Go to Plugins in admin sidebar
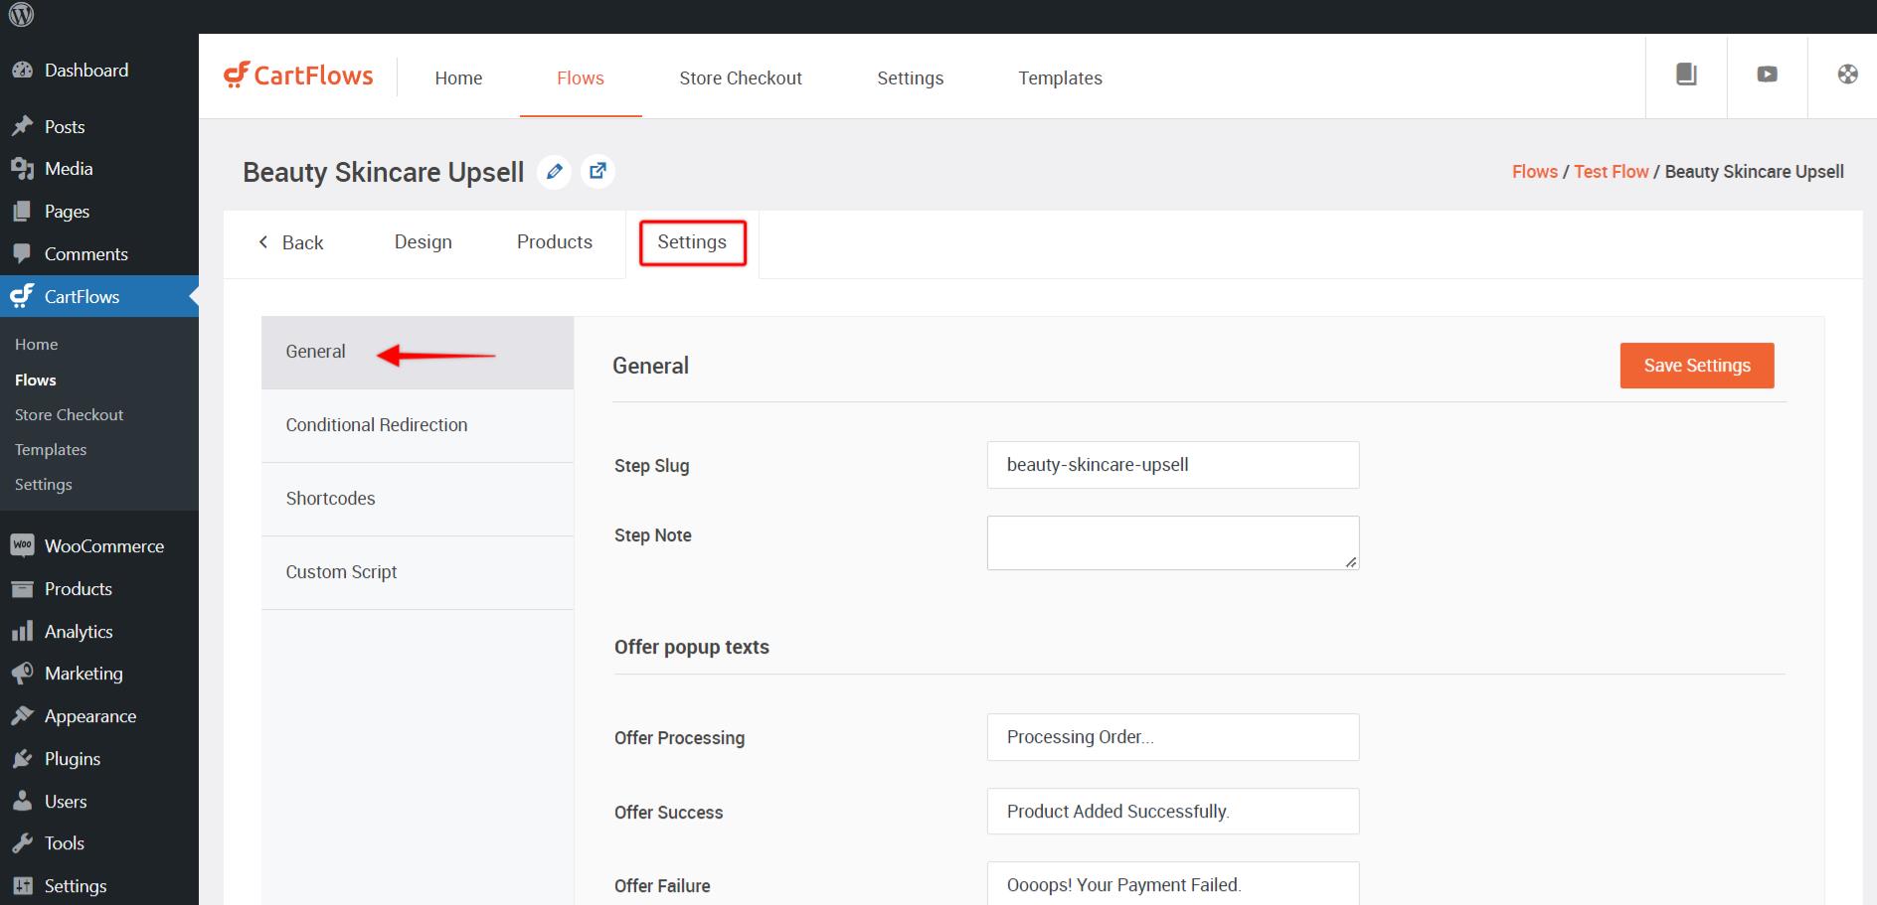The image size is (1877, 905). coord(72,759)
